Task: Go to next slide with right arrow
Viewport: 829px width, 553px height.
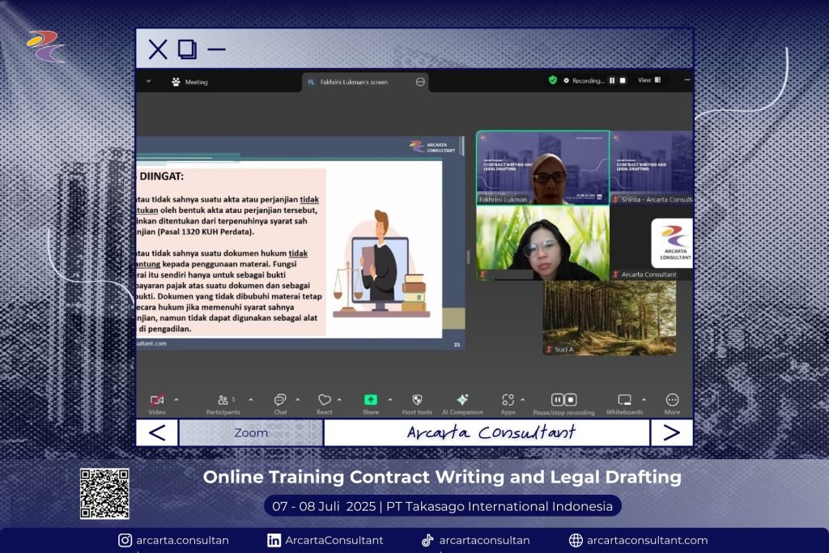Action: coord(671,433)
